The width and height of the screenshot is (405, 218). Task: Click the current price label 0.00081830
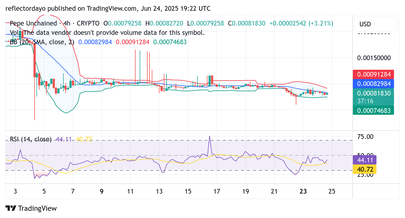click(x=373, y=97)
